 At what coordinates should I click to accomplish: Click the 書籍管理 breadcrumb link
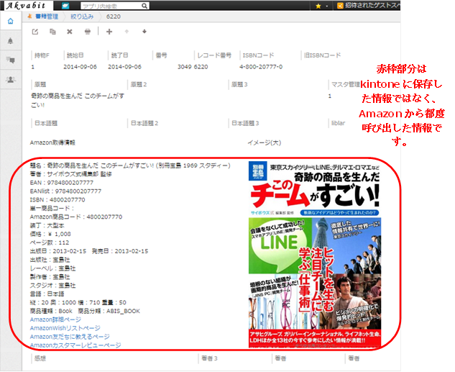click(47, 17)
